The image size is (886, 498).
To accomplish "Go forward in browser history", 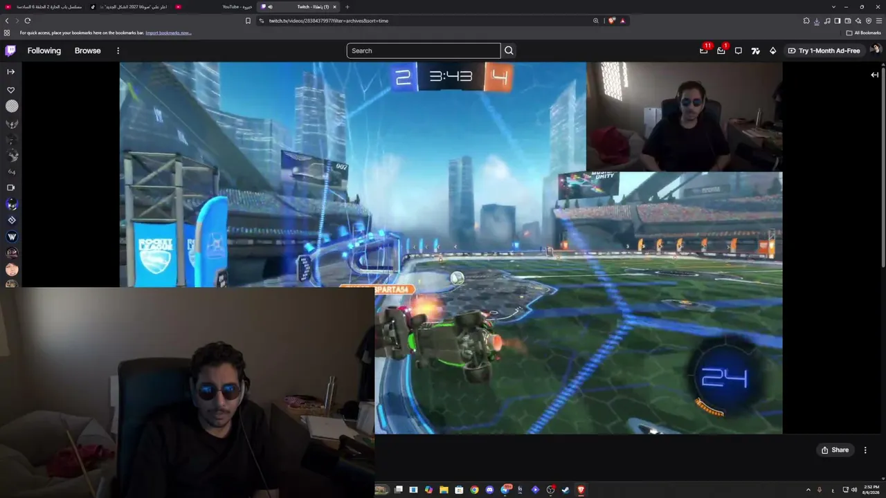I will point(17,21).
